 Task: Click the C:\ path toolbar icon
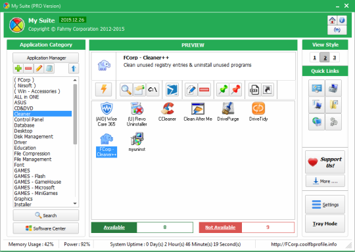[x=153, y=90]
